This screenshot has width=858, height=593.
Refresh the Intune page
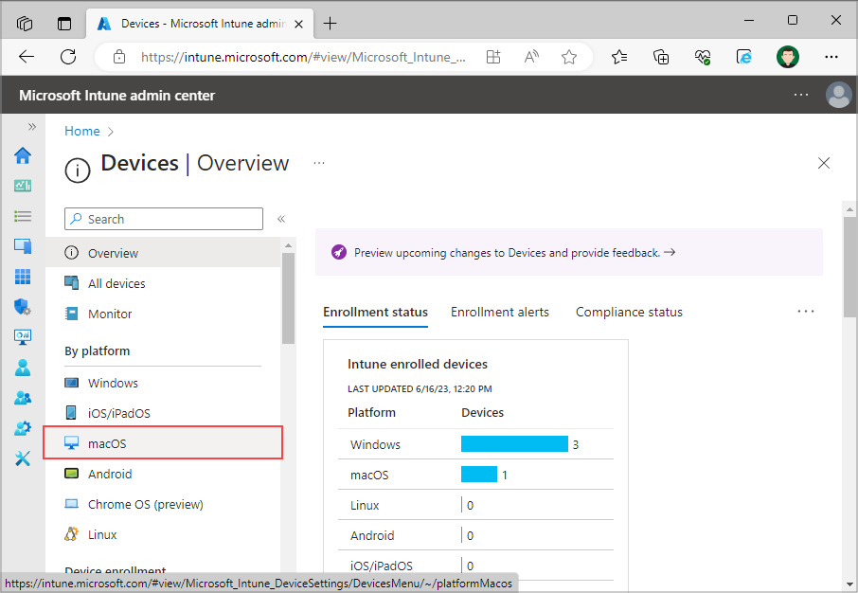pos(68,57)
